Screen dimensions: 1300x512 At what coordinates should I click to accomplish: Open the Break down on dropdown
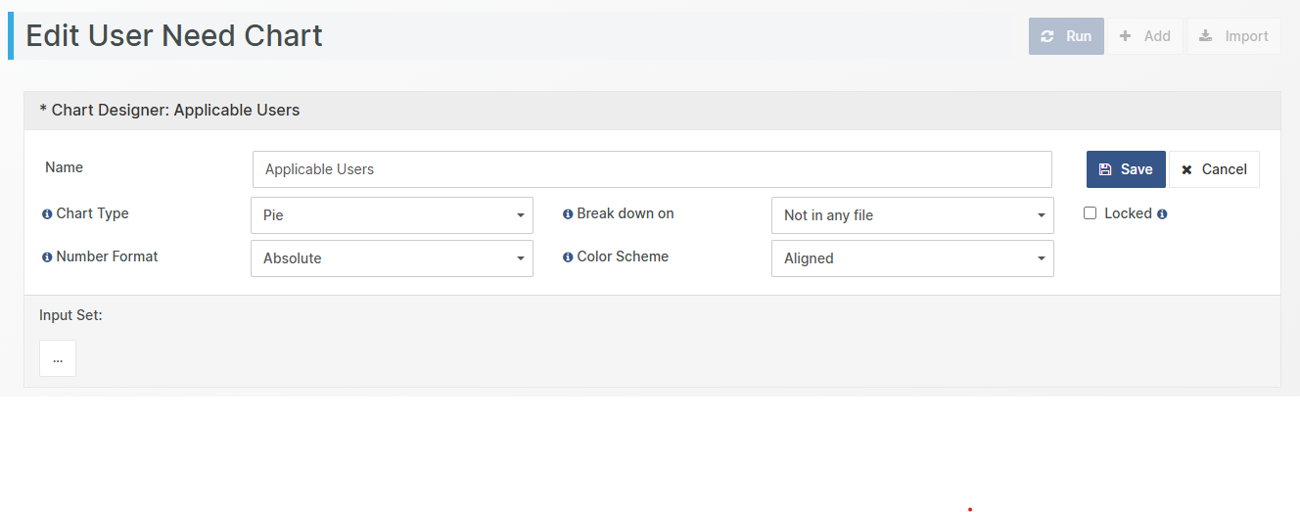tap(912, 215)
